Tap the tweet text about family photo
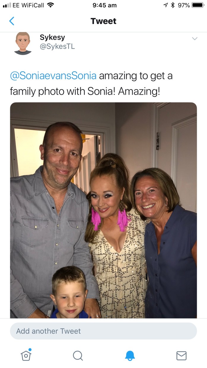The image size is (207, 368). (91, 83)
